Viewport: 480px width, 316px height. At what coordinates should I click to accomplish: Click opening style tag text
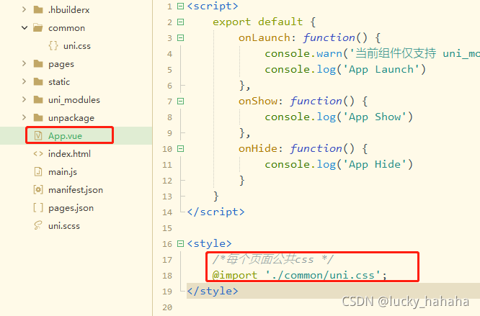tap(210, 243)
